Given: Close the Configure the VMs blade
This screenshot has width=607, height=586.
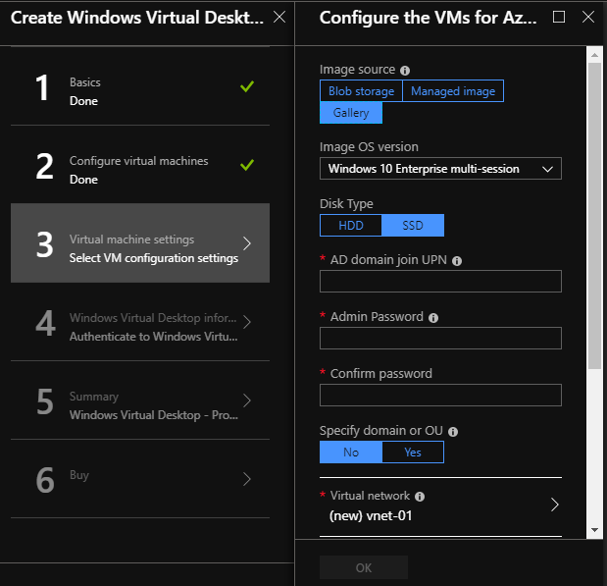Looking at the screenshot, I should pyautogui.click(x=585, y=17).
